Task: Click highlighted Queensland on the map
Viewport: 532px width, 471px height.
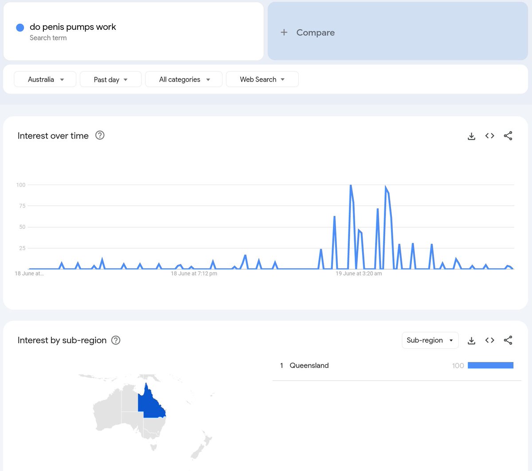Action: click(x=153, y=404)
